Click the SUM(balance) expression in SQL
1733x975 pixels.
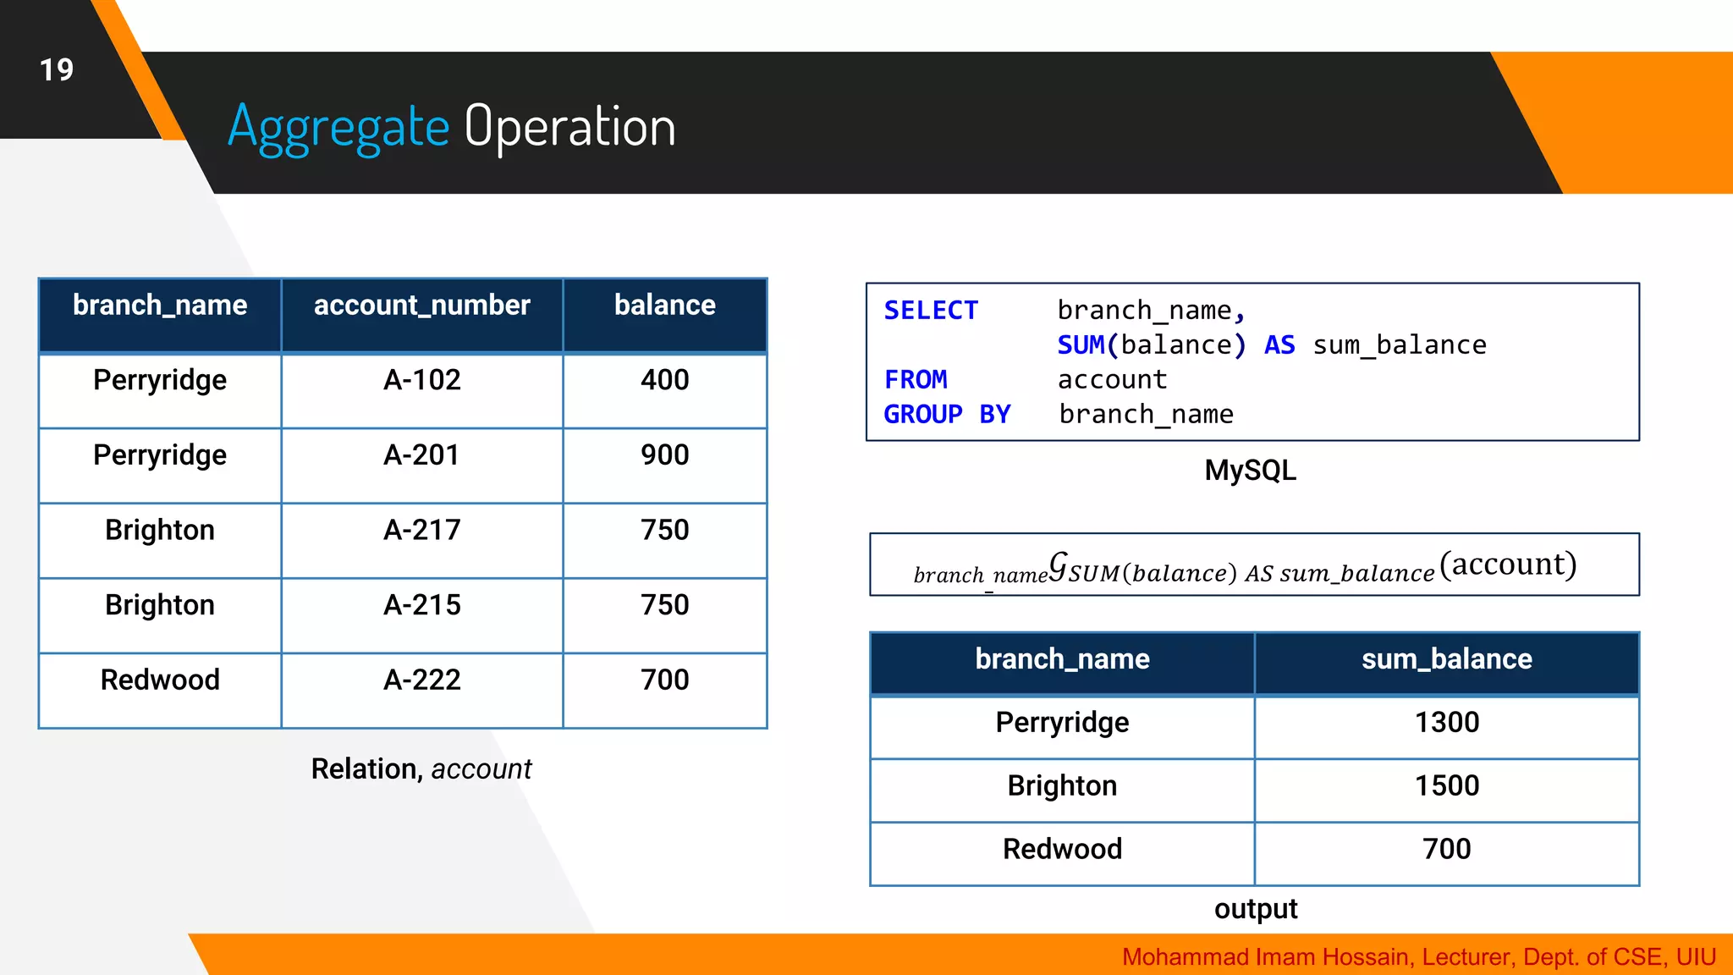pos(1151,345)
